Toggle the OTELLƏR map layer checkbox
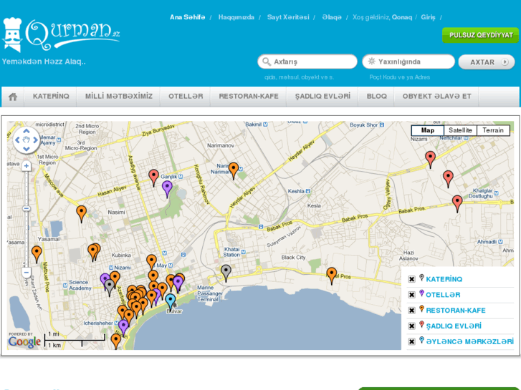The height and width of the screenshot is (390, 521). [411, 295]
